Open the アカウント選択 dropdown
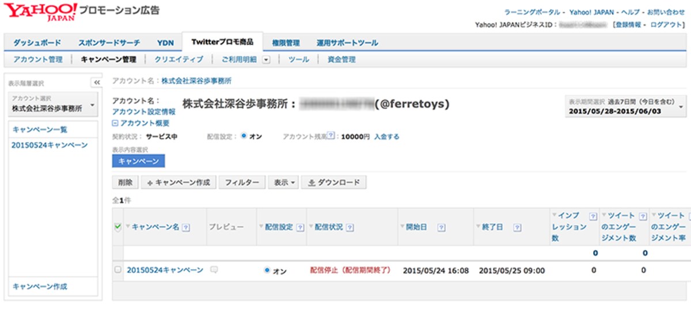The image size is (691, 309). pos(52,104)
